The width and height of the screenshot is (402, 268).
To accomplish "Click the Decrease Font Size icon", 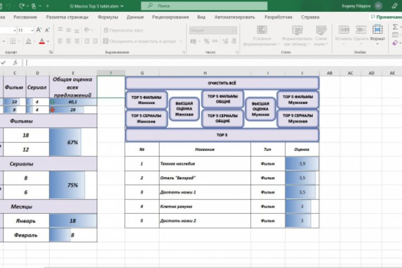I will [47, 30].
